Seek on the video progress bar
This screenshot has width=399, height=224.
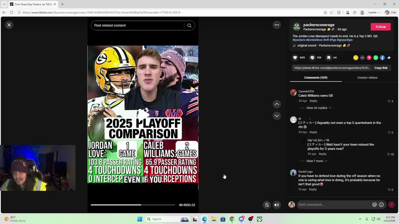click(x=133, y=205)
